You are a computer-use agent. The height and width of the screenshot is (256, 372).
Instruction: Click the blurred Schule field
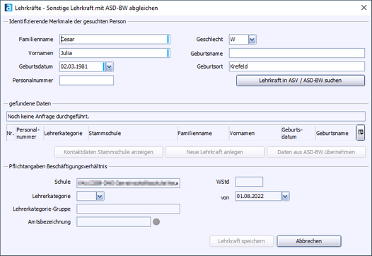point(128,183)
